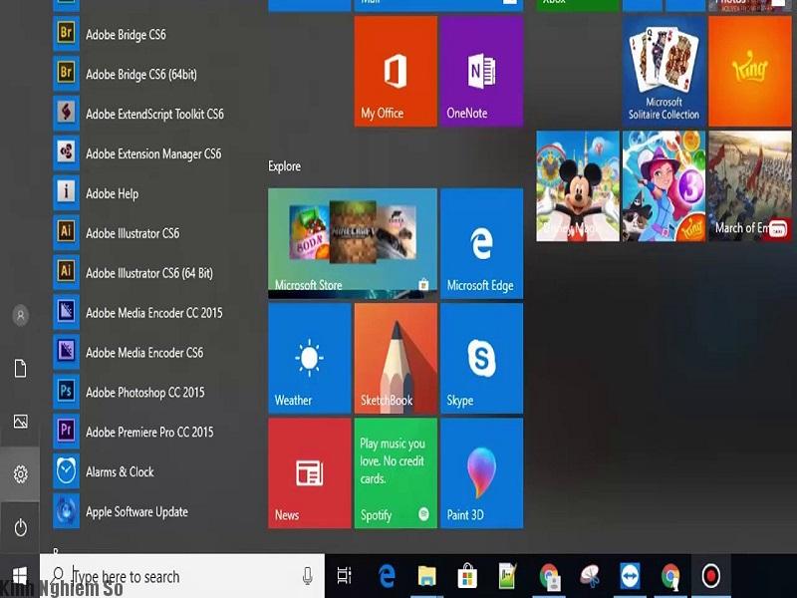Open the orange King game tile
The image size is (797, 598).
click(x=750, y=71)
